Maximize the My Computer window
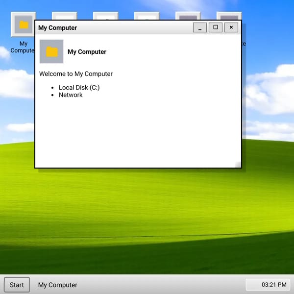The width and height of the screenshot is (294, 294). click(216, 27)
